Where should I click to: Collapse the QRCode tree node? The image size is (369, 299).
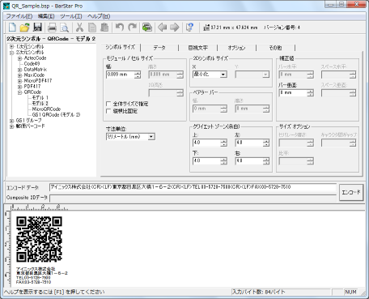19,92
